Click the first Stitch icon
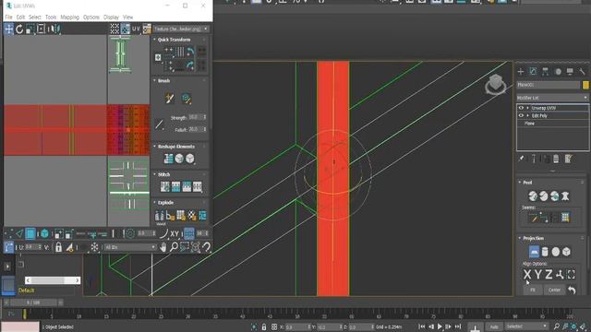The image size is (591, 332). (165, 186)
